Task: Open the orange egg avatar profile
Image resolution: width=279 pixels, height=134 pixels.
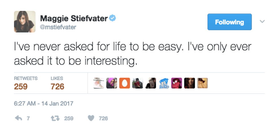Action: 124,83
